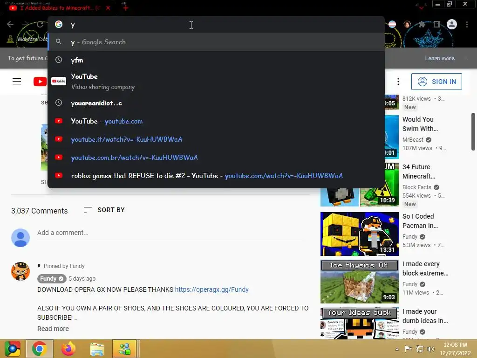Viewport: 477px width, 358px height.
Task: Open the network tray icon
Action: click(x=420, y=349)
